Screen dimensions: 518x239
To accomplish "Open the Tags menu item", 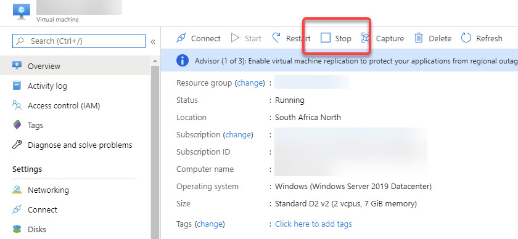I will click(75, 126).
